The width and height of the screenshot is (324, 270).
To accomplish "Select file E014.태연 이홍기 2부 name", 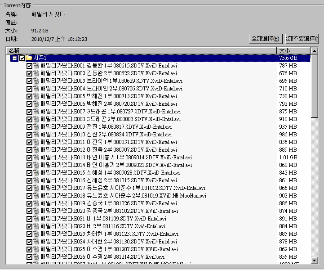I will coord(116,165).
